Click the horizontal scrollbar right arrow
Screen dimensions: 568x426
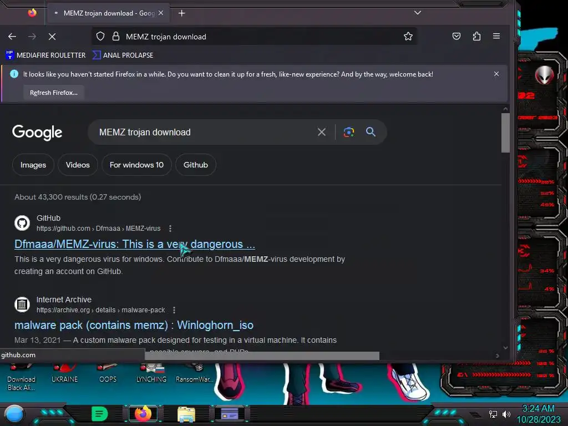pyautogui.click(x=498, y=356)
